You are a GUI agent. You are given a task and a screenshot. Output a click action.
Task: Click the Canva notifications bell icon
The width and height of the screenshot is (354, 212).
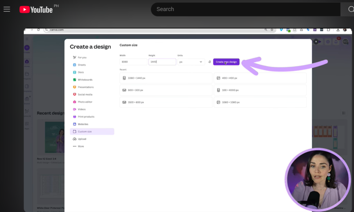point(336,42)
